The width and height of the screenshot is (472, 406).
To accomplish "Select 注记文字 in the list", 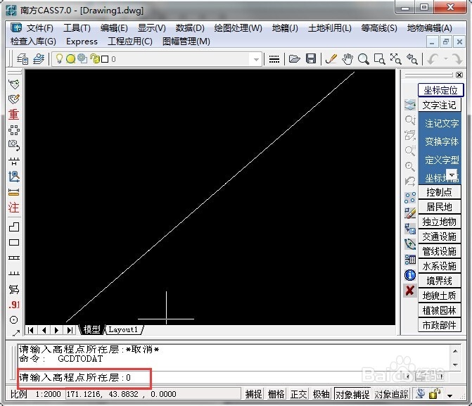I will click(x=442, y=123).
